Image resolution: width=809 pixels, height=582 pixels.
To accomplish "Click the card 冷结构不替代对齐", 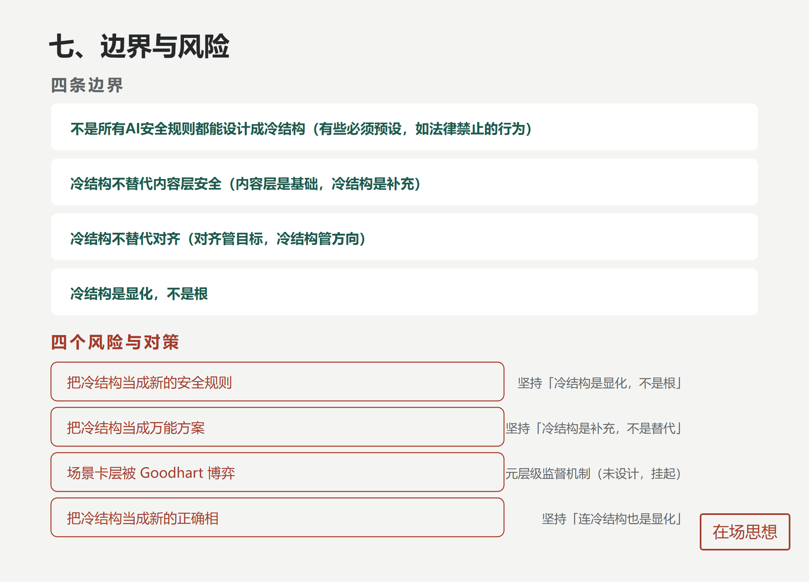I will click(x=404, y=237).
